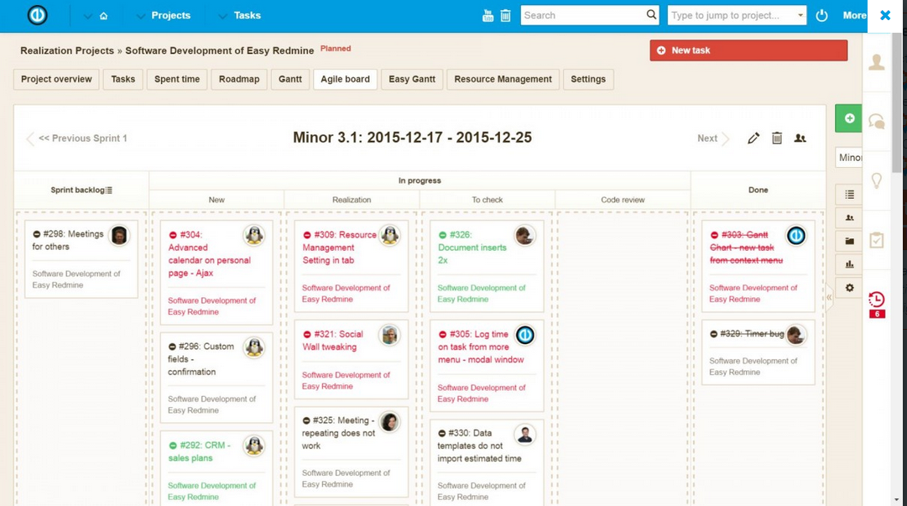
Task: Go to the Next sprint
Action: coord(712,138)
